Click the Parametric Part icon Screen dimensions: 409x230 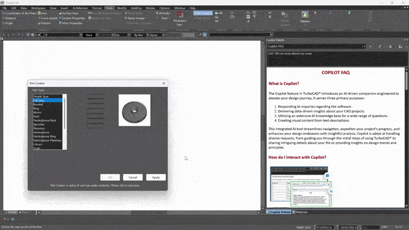pos(180,15)
